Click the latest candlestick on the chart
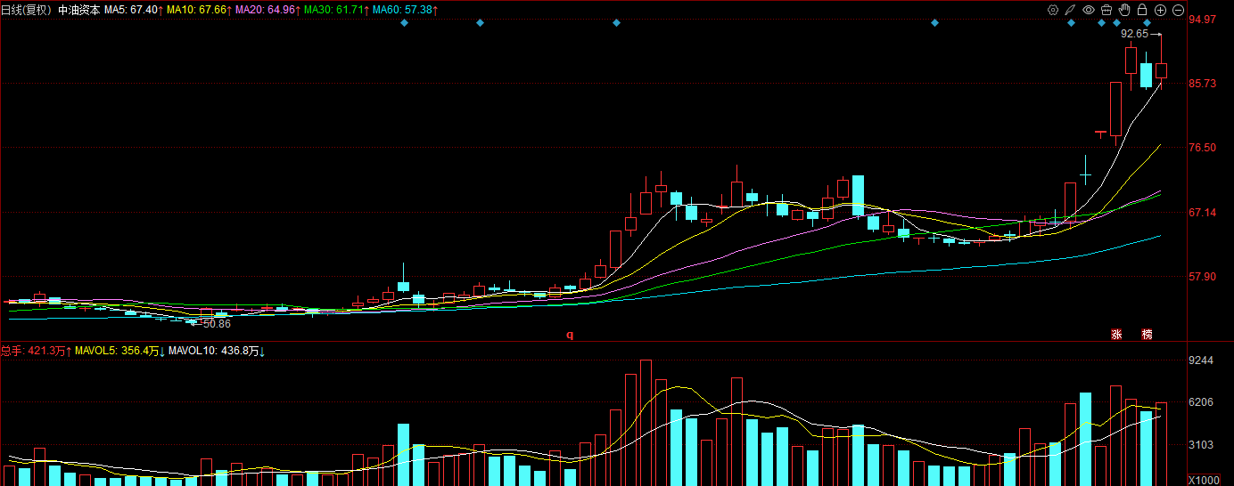This screenshot has width=1234, height=486. (x=1161, y=61)
